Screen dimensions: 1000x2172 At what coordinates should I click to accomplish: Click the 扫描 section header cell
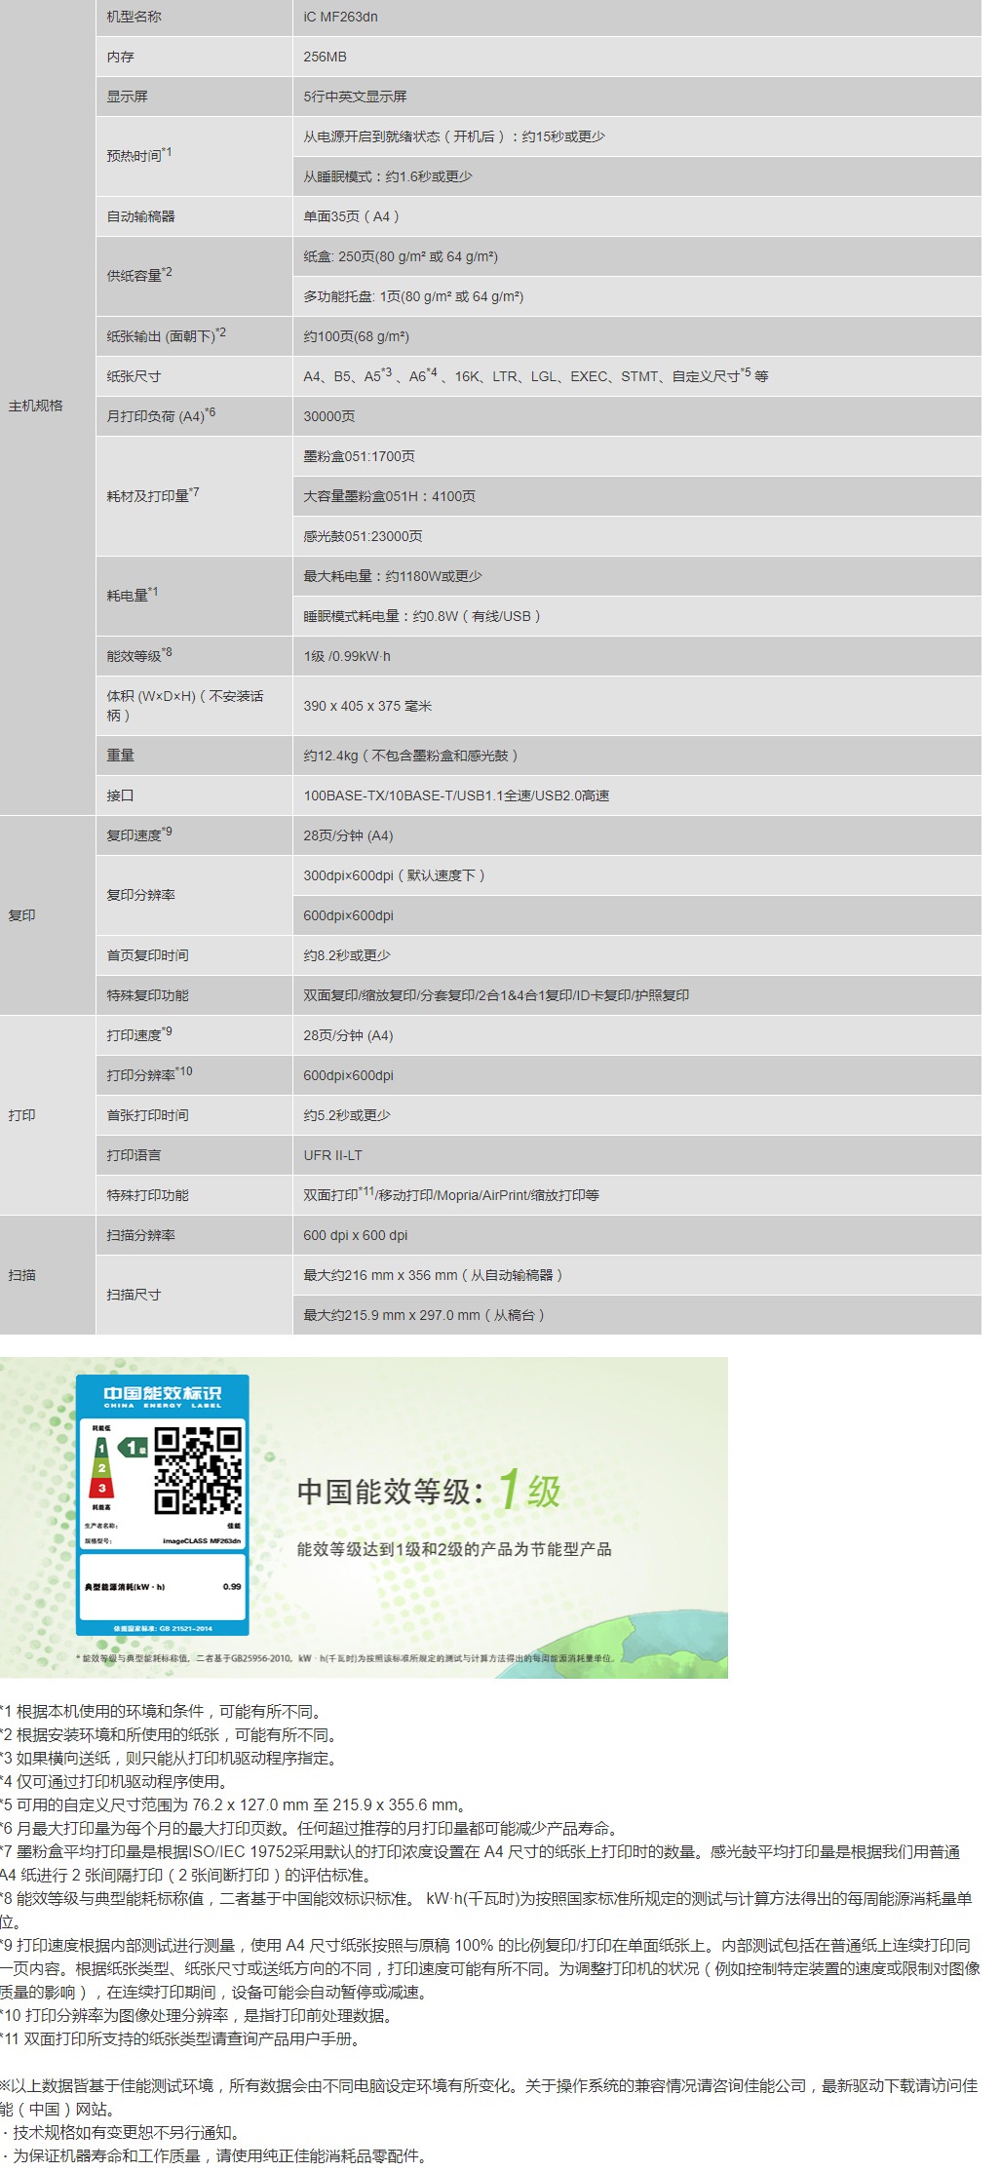point(22,1275)
